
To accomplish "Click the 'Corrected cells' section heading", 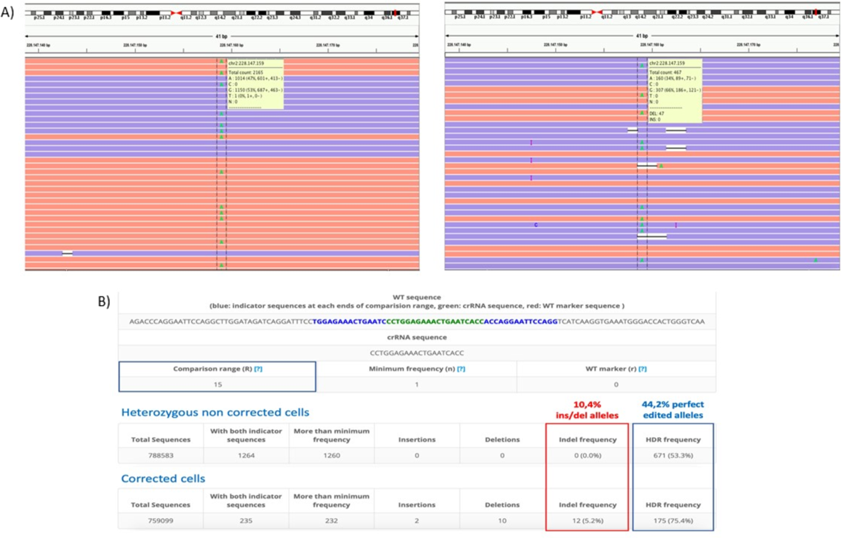I will coord(163,478).
